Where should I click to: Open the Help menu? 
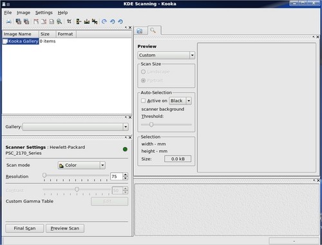click(x=62, y=13)
